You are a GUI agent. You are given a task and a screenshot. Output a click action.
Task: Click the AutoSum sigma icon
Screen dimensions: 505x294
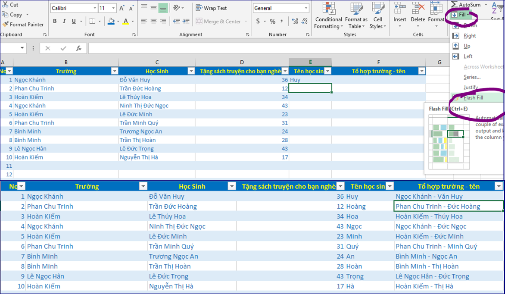click(454, 4)
